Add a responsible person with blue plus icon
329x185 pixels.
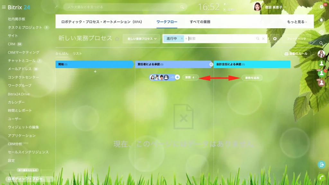pyautogui.click(x=177, y=77)
